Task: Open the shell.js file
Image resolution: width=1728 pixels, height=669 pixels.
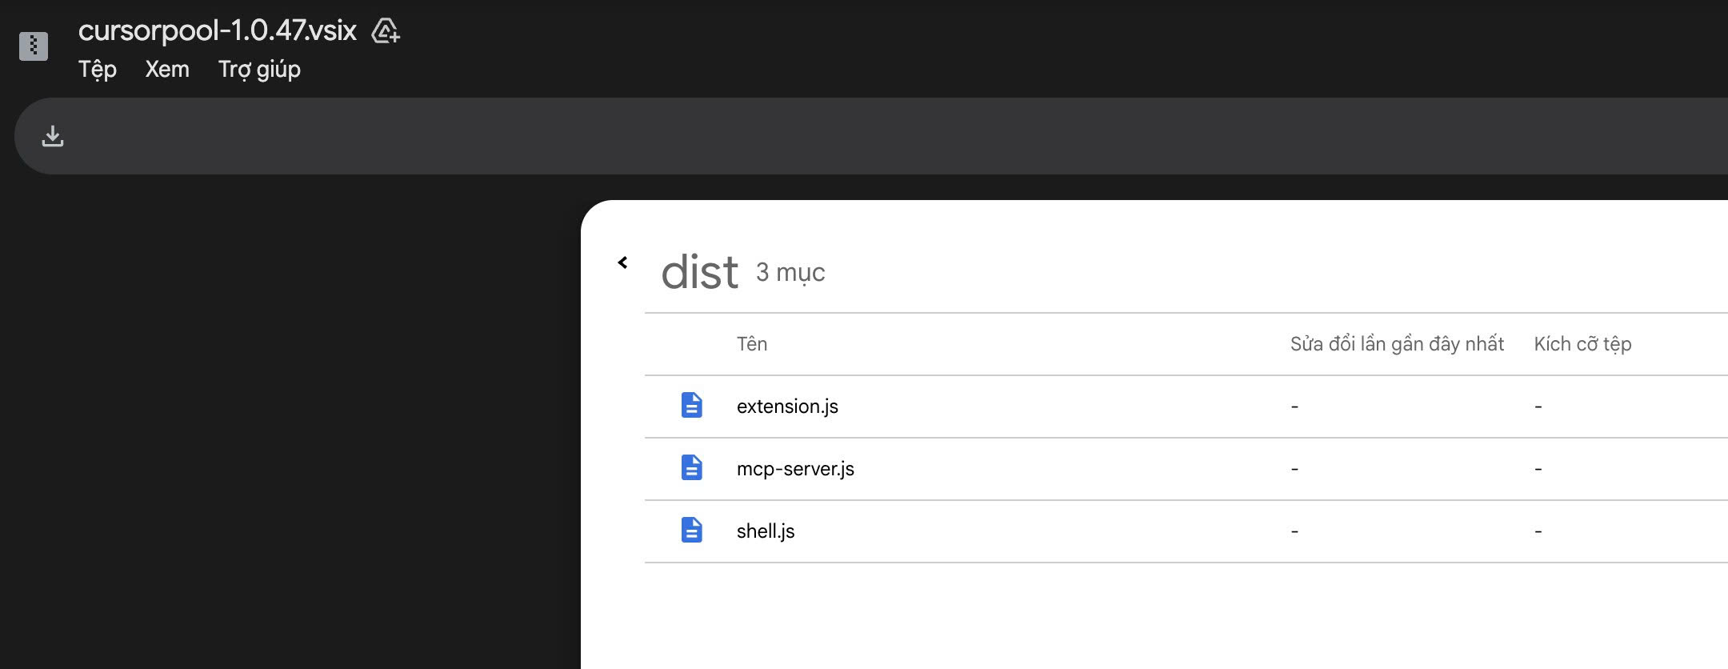Action: point(766,531)
